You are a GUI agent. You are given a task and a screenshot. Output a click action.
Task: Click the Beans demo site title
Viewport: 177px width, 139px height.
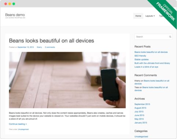pos(15,15)
